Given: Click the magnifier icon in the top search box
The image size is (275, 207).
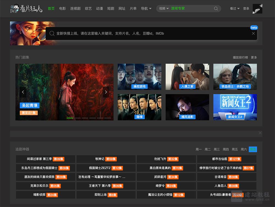Looking at the screenshot, I should tap(216, 9).
